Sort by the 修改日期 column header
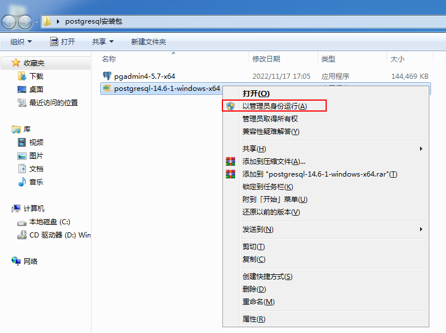446x333 pixels. point(266,59)
